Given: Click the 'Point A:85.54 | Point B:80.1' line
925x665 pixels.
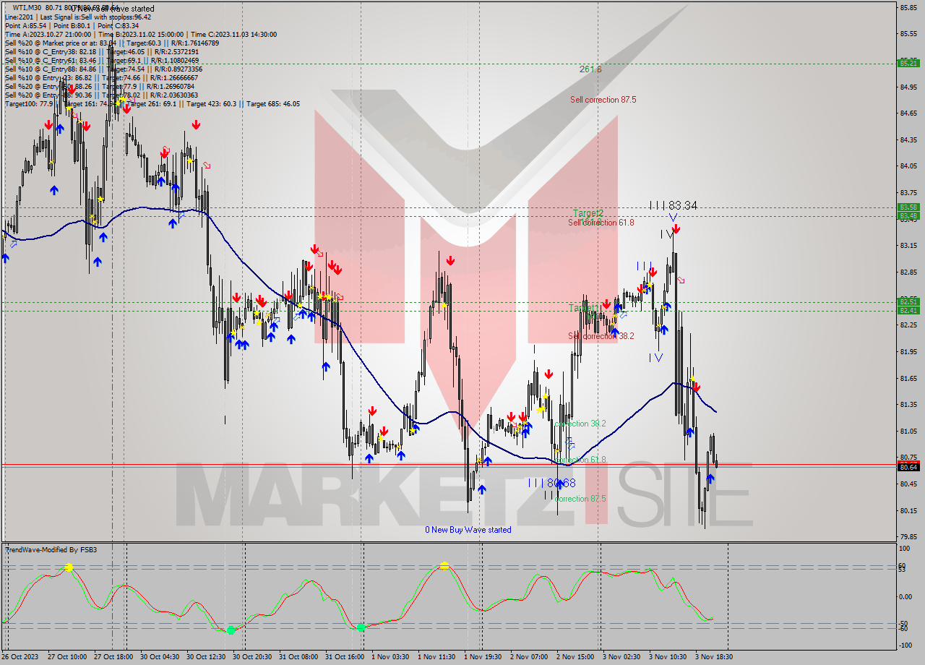Looking at the screenshot, I should pyautogui.click(x=72, y=25).
